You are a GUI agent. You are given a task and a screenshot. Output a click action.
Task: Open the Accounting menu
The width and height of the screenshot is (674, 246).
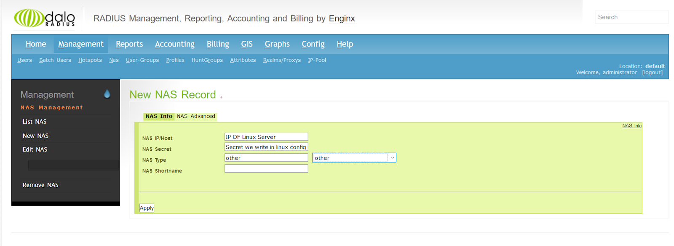pos(175,44)
